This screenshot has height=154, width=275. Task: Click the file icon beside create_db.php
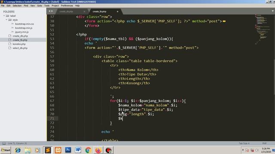[x=10, y=36]
